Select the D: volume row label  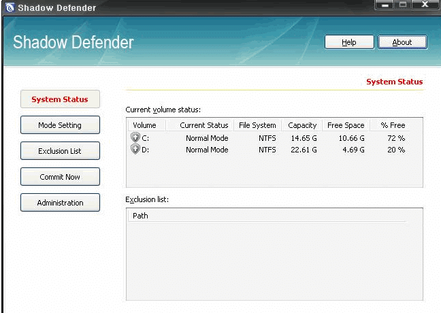tap(146, 150)
